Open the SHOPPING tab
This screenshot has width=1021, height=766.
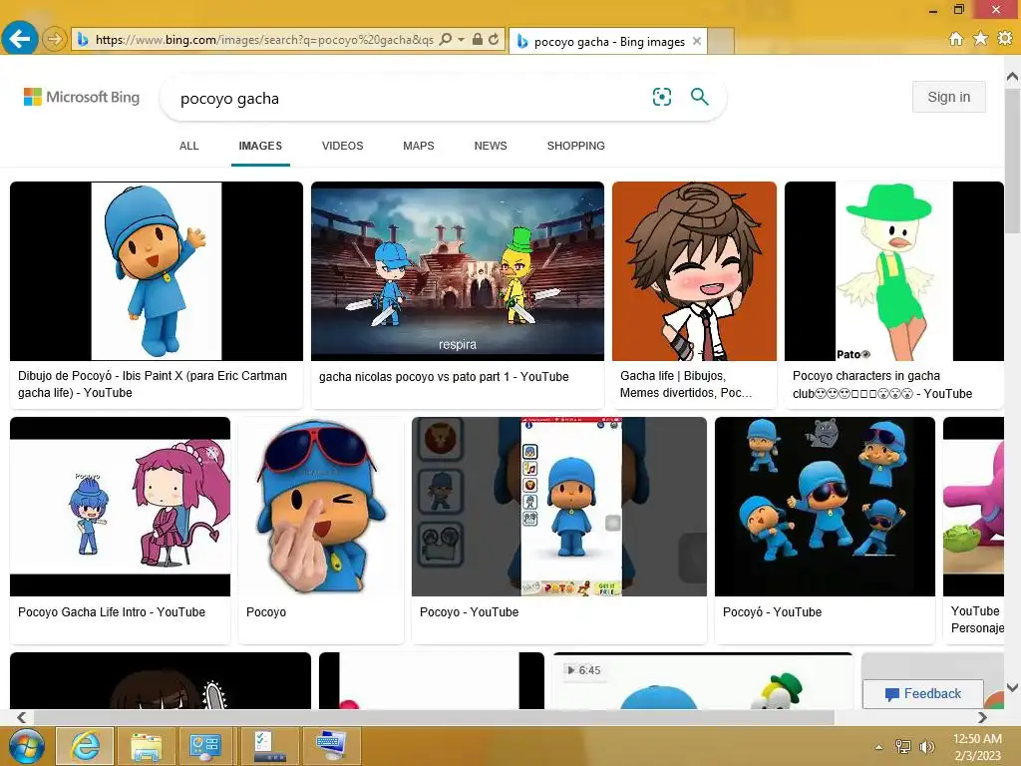click(575, 146)
